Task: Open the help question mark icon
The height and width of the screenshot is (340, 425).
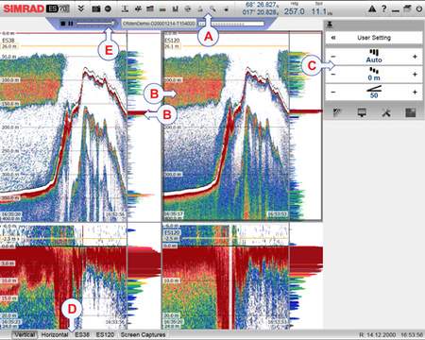Action: pos(383,8)
